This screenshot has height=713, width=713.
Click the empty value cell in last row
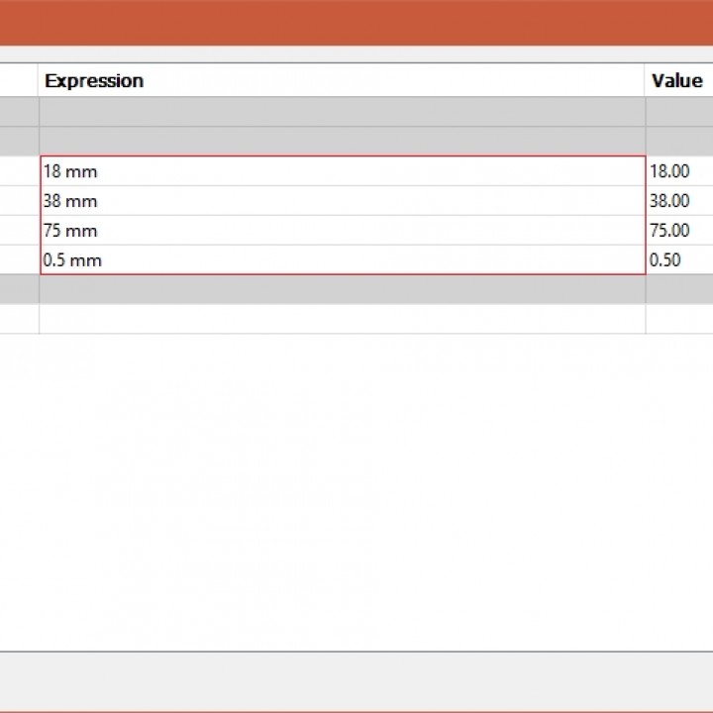pyautogui.click(x=679, y=319)
